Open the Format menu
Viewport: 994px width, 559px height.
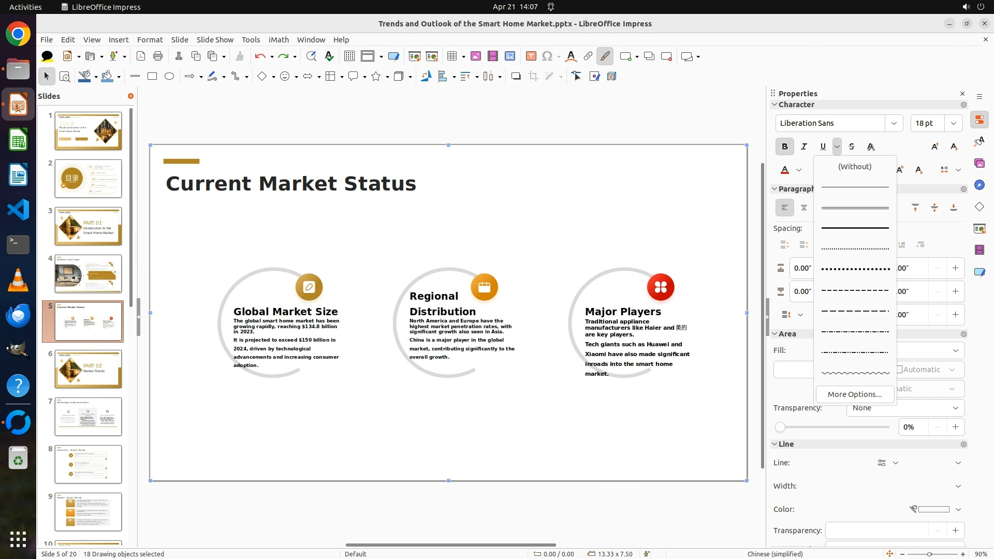[x=150, y=40]
